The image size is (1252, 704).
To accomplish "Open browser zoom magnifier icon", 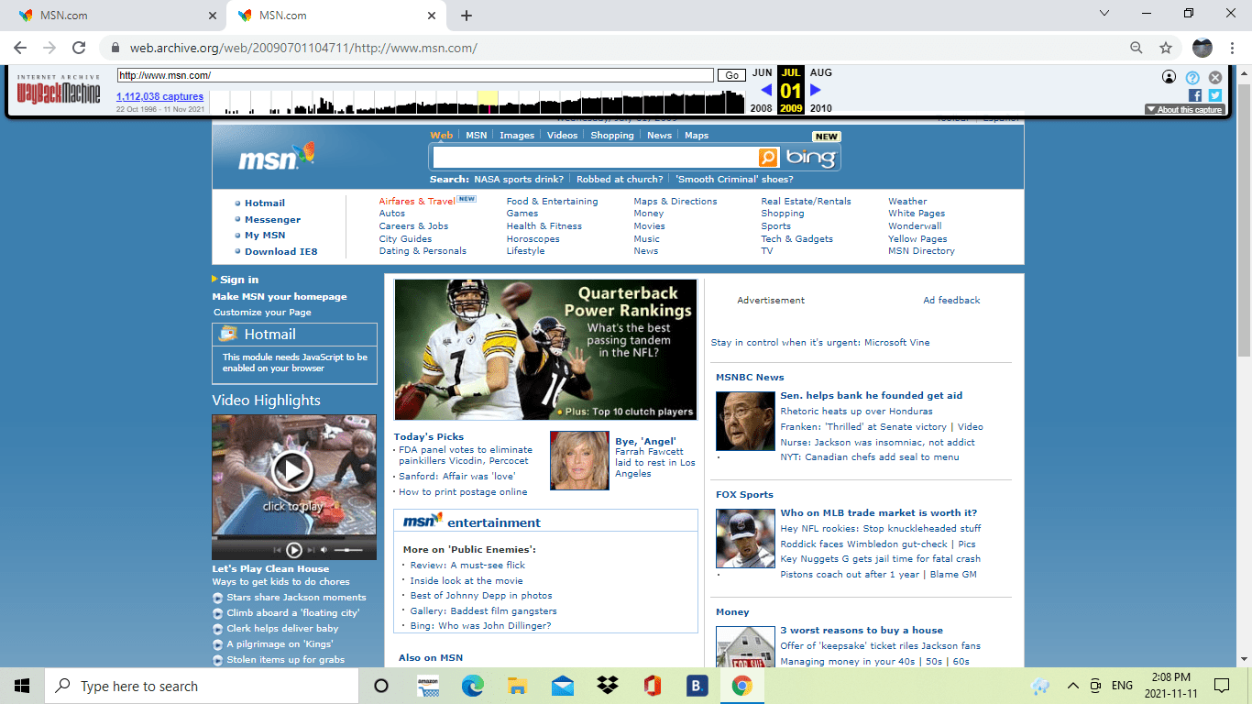I will (x=1137, y=48).
